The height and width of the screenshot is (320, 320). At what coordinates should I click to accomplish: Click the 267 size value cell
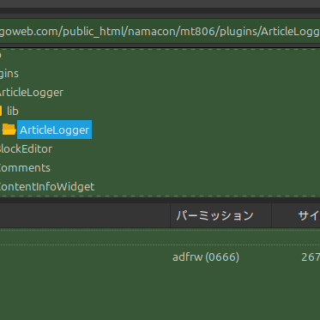click(x=311, y=257)
